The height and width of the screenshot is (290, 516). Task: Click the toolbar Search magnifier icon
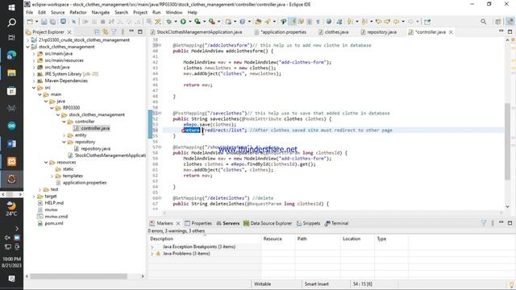pos(483,22)
